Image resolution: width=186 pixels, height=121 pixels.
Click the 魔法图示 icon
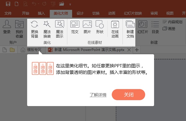(60, 29)
